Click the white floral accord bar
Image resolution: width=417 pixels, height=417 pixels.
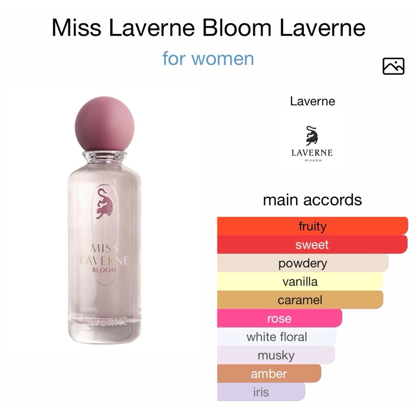(277, 337)
